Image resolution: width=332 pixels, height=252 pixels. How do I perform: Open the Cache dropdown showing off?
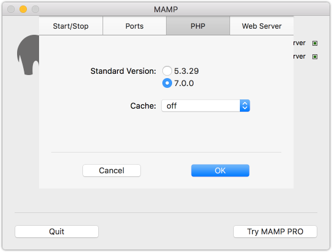click(206, 106)
